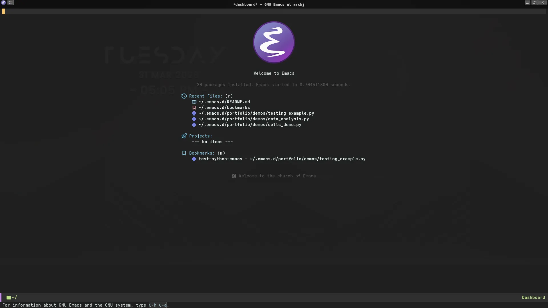The height and width of the screenshot is (308, 548).
Task: Click the clock icon beside Recent Files
Action: (x=184, y=96)
